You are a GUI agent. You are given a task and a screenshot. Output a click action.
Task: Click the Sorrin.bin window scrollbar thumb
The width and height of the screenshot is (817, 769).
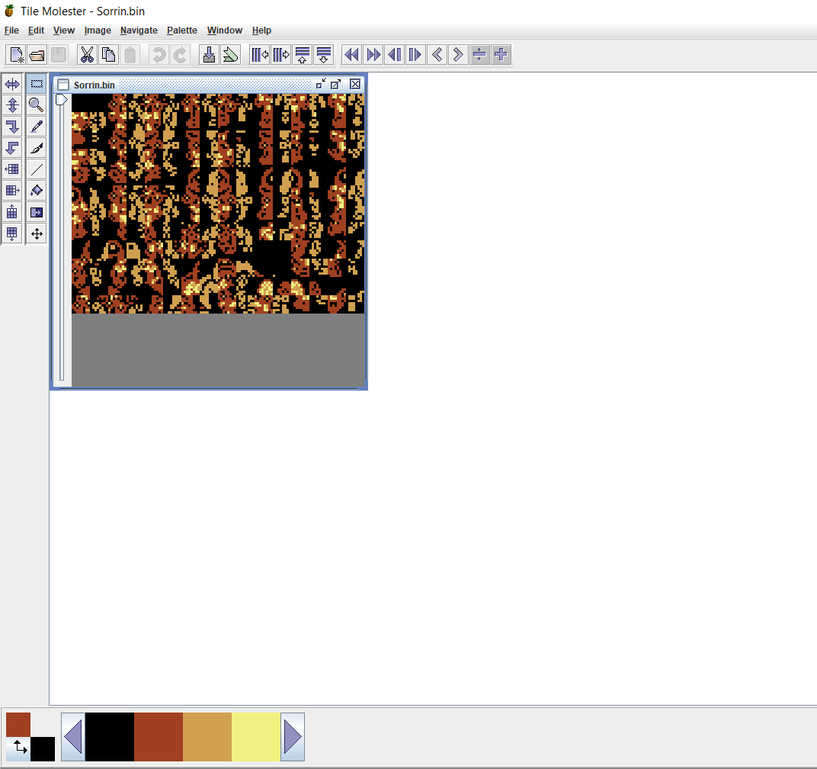point(62,100)
